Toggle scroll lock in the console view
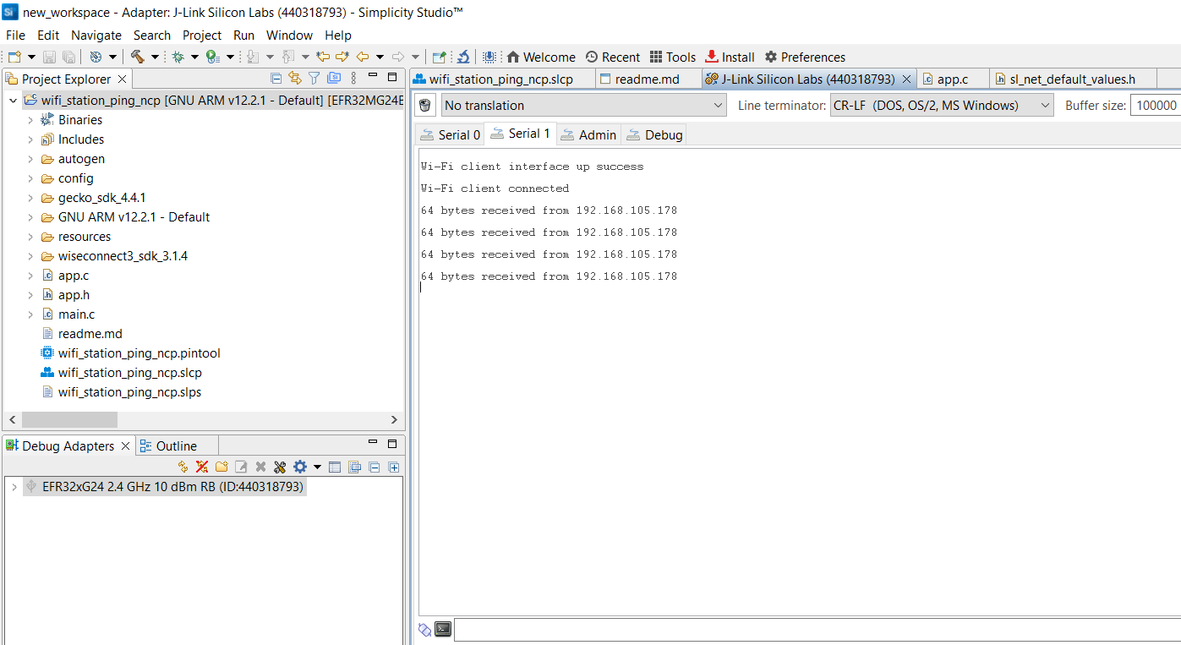Screen dimensions: 1181x645 click(425, 630)
